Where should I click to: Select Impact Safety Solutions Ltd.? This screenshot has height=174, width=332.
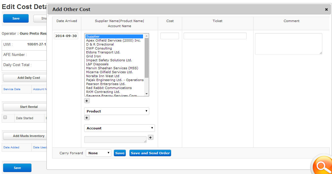[x=109, y=60]
